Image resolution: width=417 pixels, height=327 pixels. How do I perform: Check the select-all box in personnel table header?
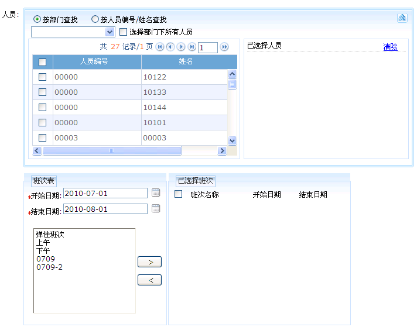tap(42, 62)
